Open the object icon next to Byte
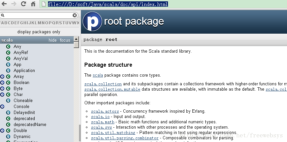287x142 pixels. pos(2,89)
